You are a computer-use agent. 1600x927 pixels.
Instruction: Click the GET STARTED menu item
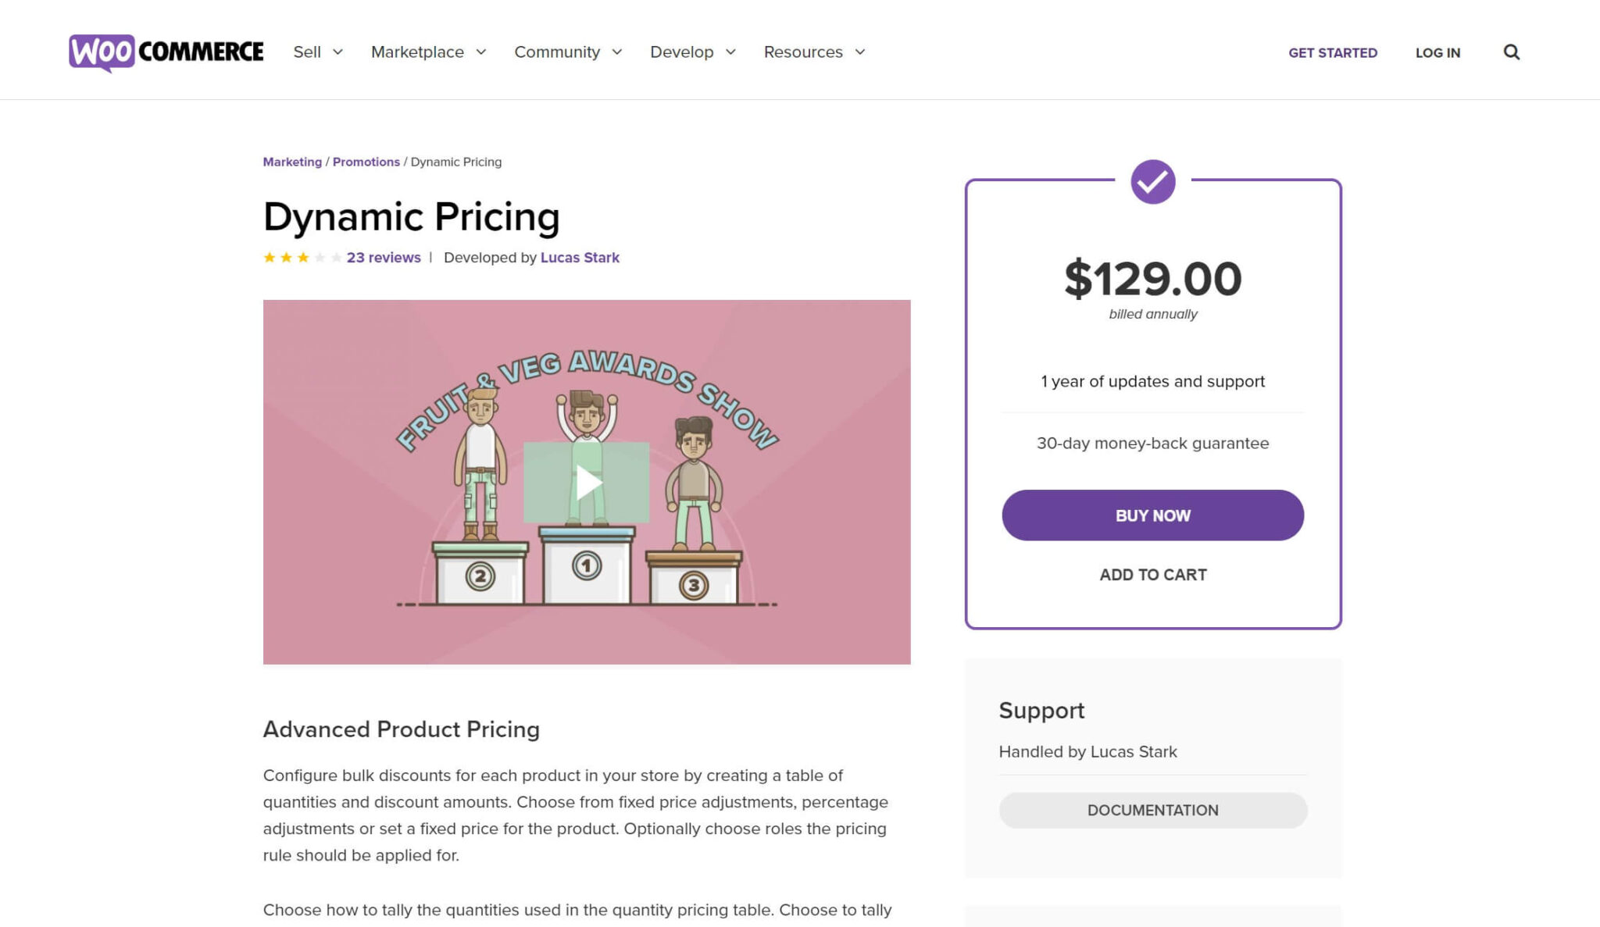click(1333, 52)
